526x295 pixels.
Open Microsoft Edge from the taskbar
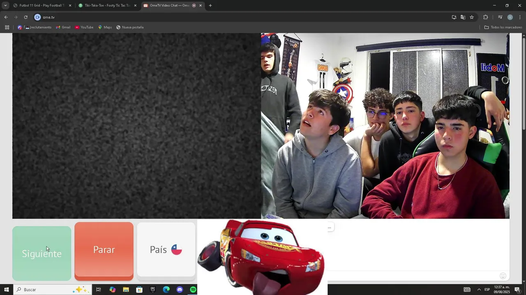(x=166, y=290)
